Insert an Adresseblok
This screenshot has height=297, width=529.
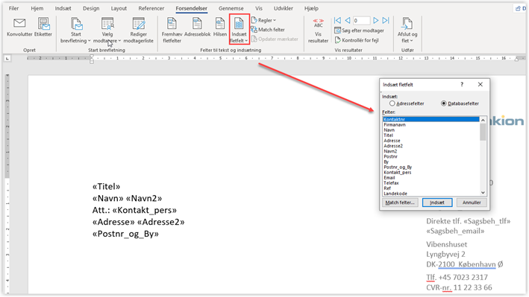click(197, 27)
